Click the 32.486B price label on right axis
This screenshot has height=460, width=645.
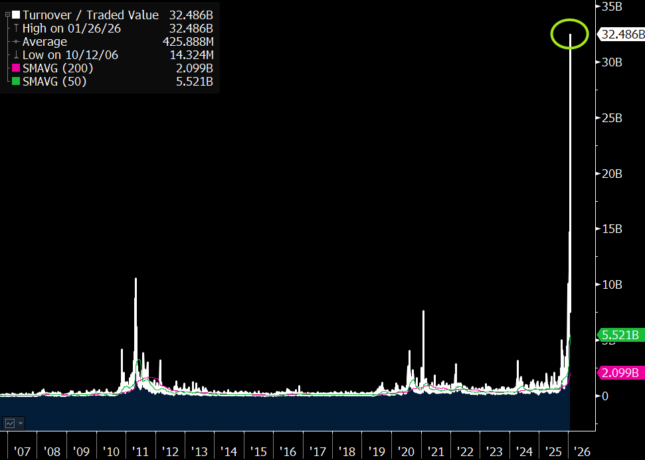coord(623,35)
